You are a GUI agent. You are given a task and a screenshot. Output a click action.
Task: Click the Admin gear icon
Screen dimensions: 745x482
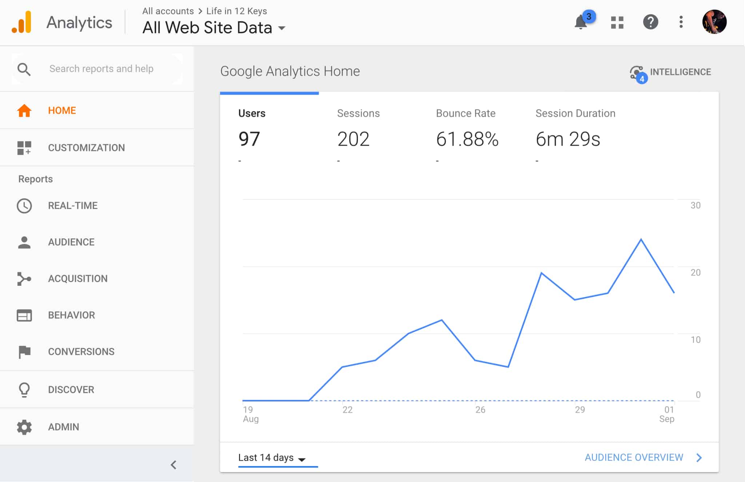24,427
